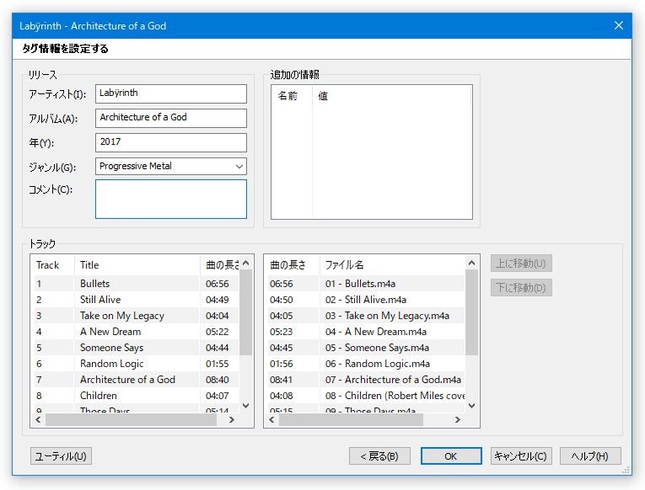Image resolution: width=645 pixels, height=490 pixels.
Task: Select file 03 - Take on My Legacy.m4a
Action: [366, 316]
